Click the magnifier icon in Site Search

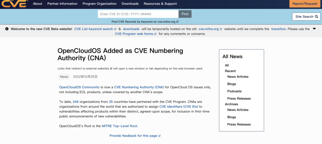point(316,17)
